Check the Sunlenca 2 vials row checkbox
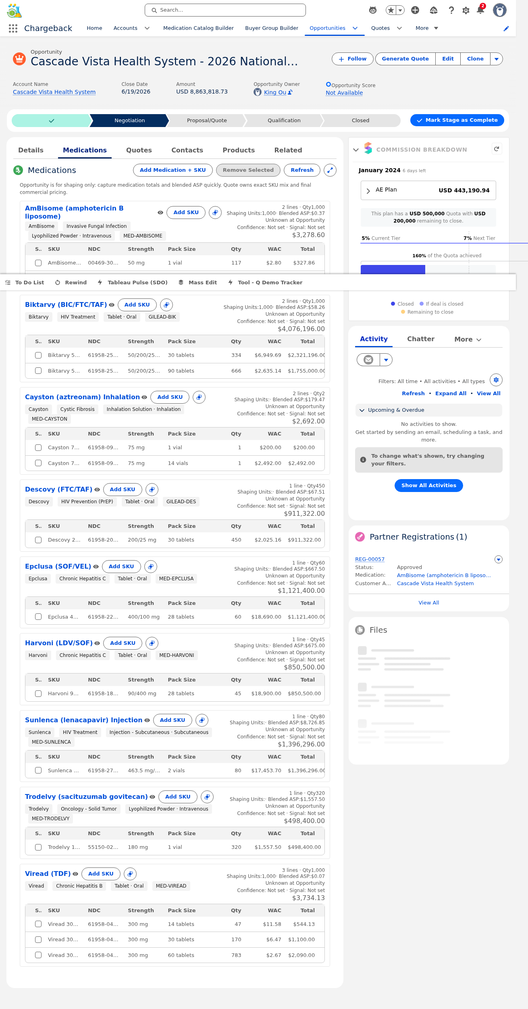Image resolution: width=528 pixels, height=1009 pixels. click(38, 771)
